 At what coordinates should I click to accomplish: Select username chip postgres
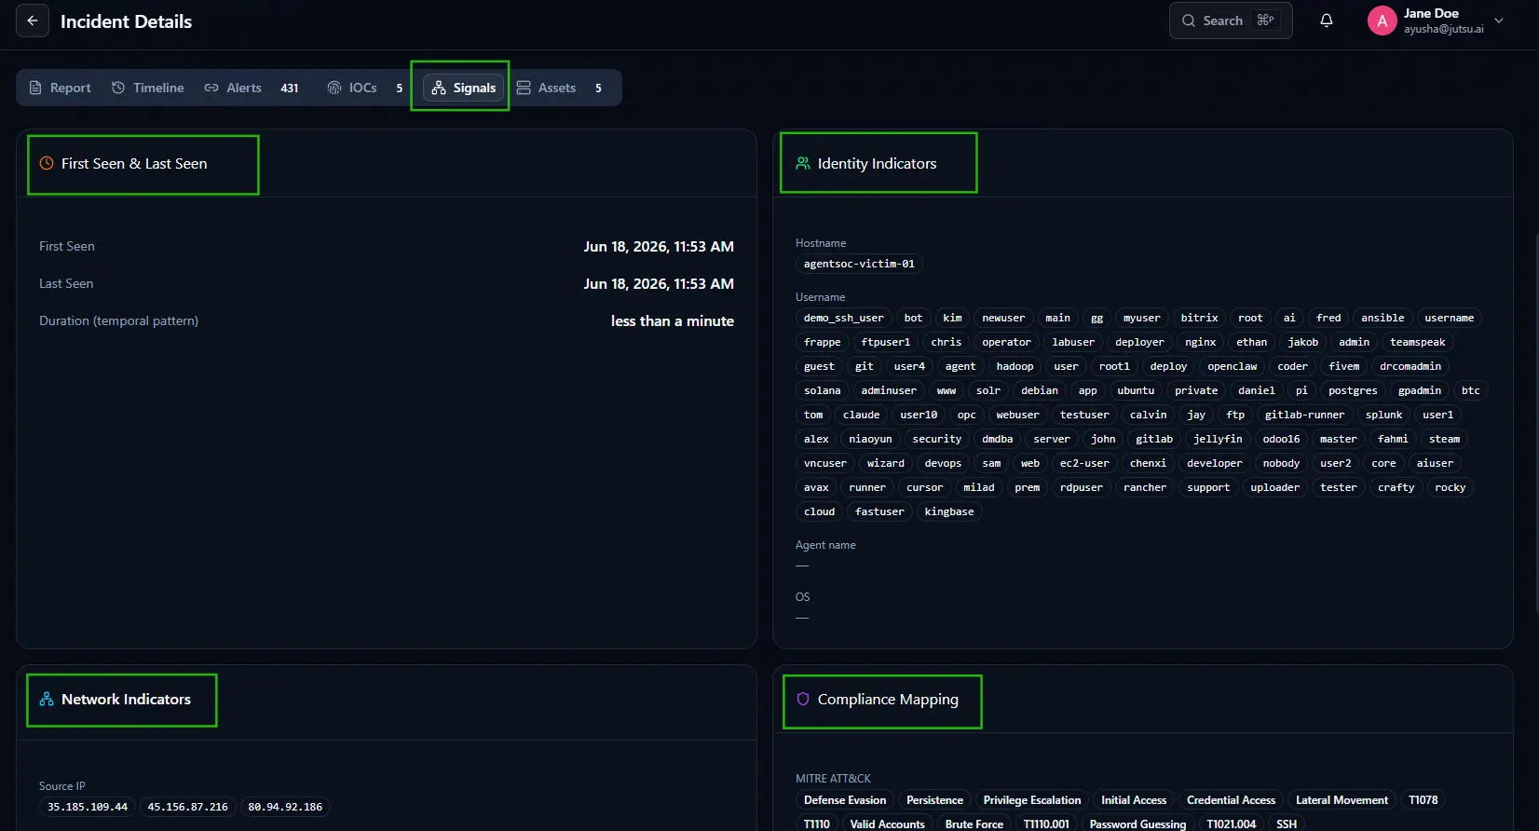[x=1353, y=390]
